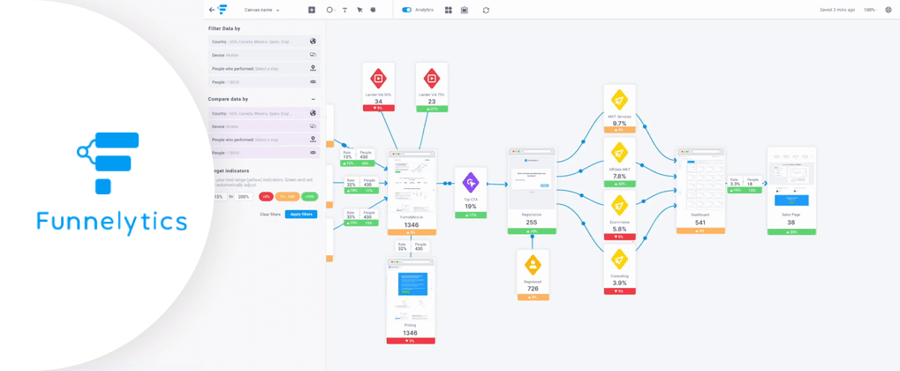Click the 38 count under Sales Page
This screenshot has height=371, width=900.
791,223
